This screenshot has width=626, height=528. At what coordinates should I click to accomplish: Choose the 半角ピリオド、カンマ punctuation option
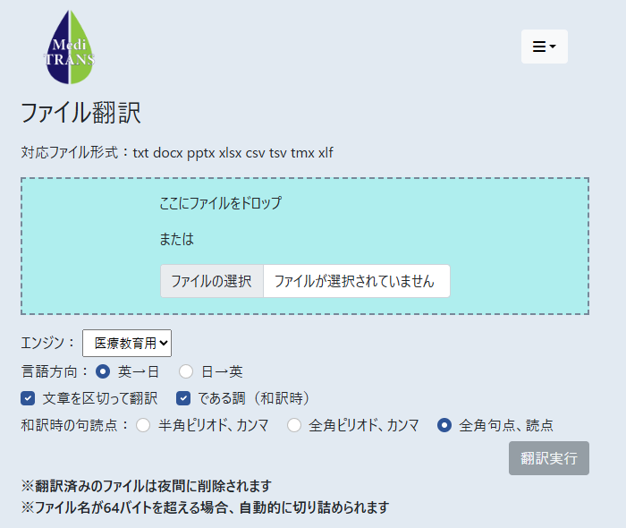coord(143,426)
